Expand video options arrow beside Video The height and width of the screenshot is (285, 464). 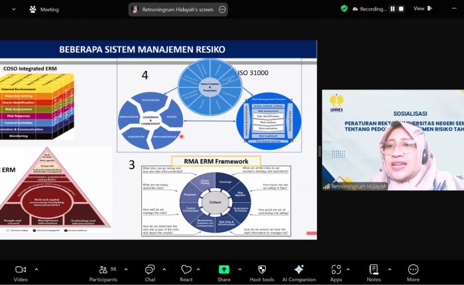pos(36,269)
